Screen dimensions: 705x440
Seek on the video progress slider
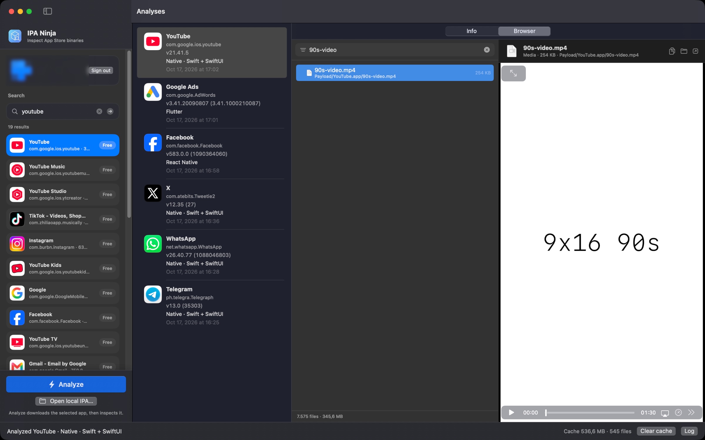(590, 412)
